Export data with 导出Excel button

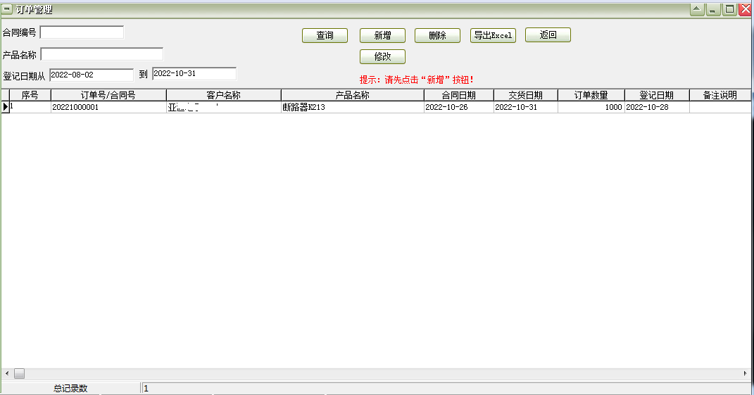click(x=493, y=35)
